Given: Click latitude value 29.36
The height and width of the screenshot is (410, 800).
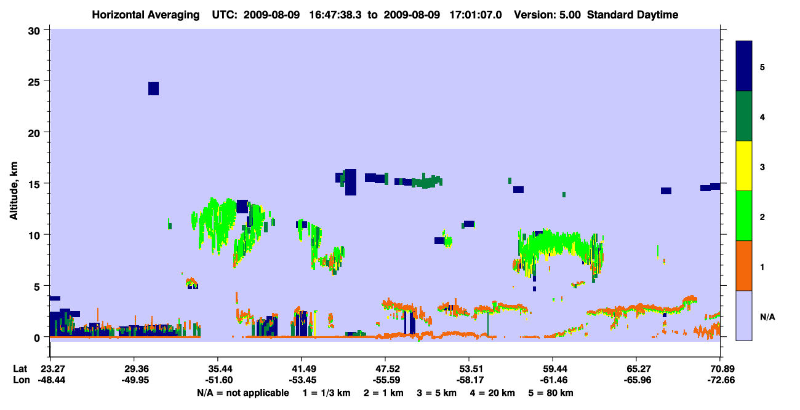Looking at the screenshot, I should 134,369.
